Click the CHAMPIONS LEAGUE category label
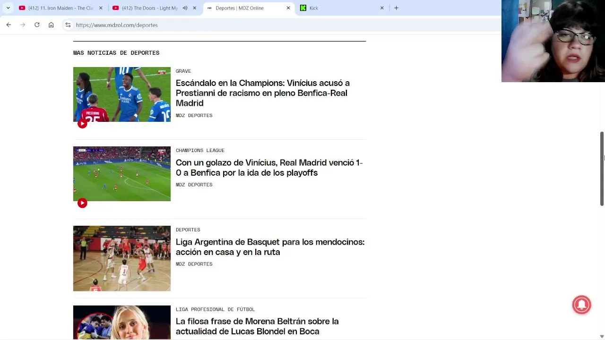 click(200, 150)
